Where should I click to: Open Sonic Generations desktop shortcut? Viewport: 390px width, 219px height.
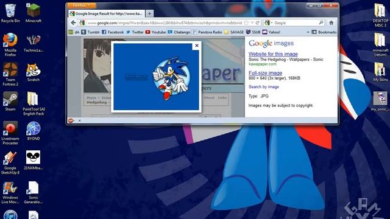tap(34, 192)
